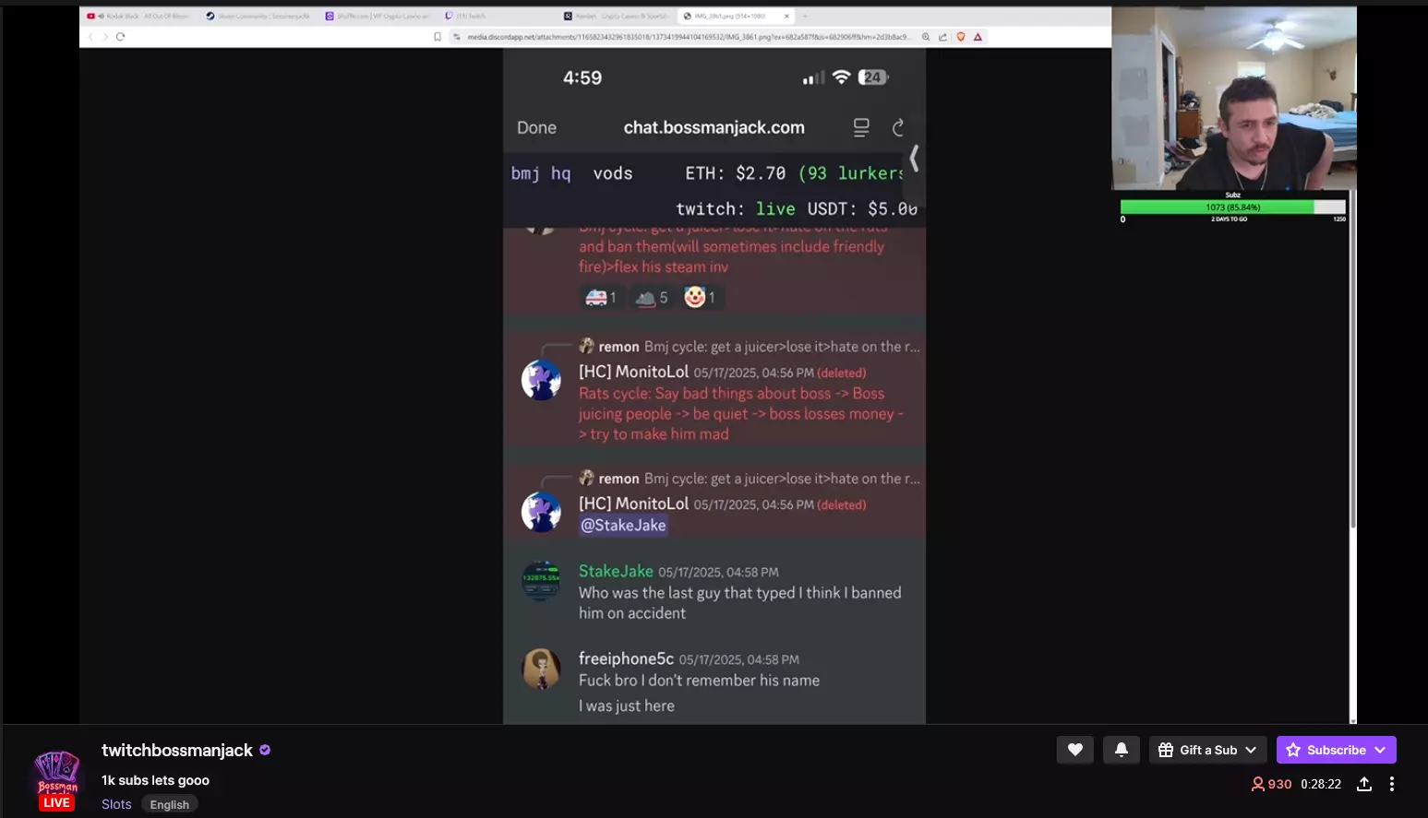Open the Slots category link

point(116,804)
